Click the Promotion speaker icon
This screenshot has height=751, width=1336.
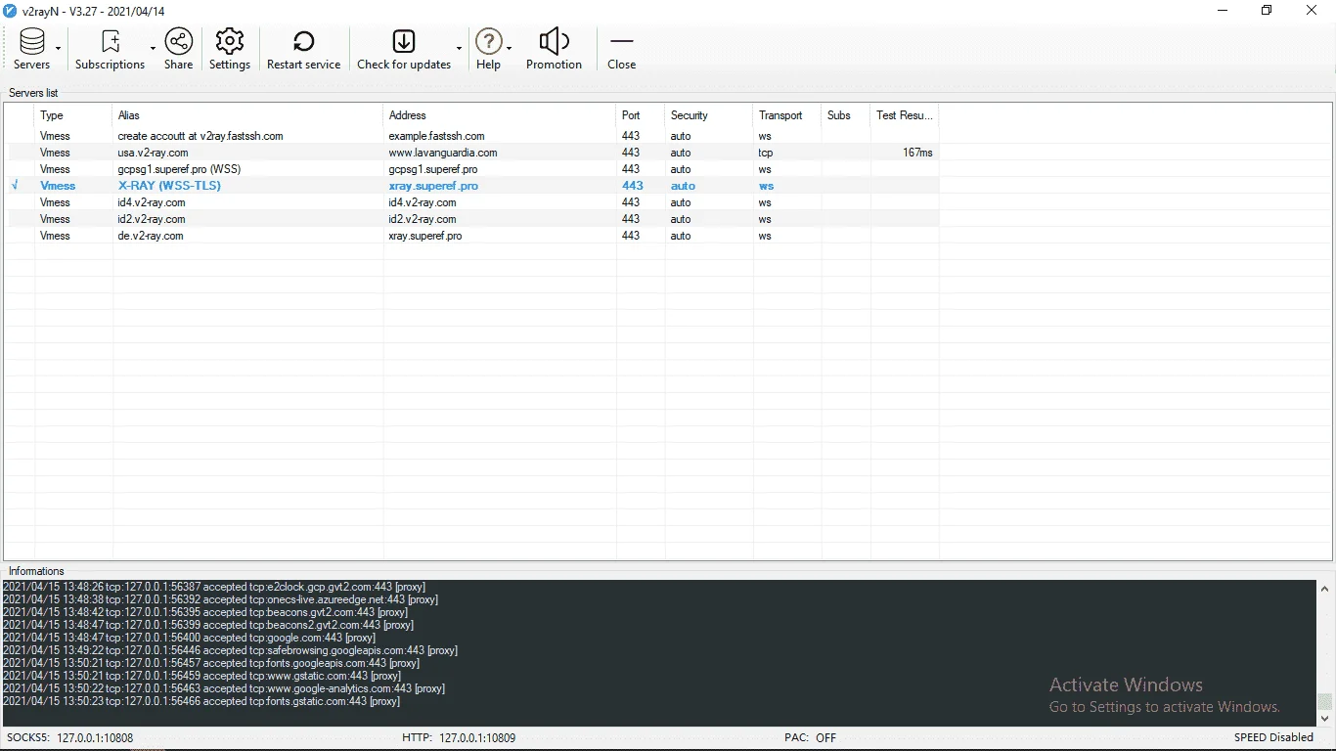pos(554,41)
